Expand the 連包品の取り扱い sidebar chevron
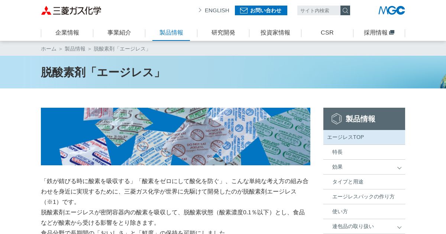Image resolution: width=446 pixels, height=234 pixels. (399, 227)
